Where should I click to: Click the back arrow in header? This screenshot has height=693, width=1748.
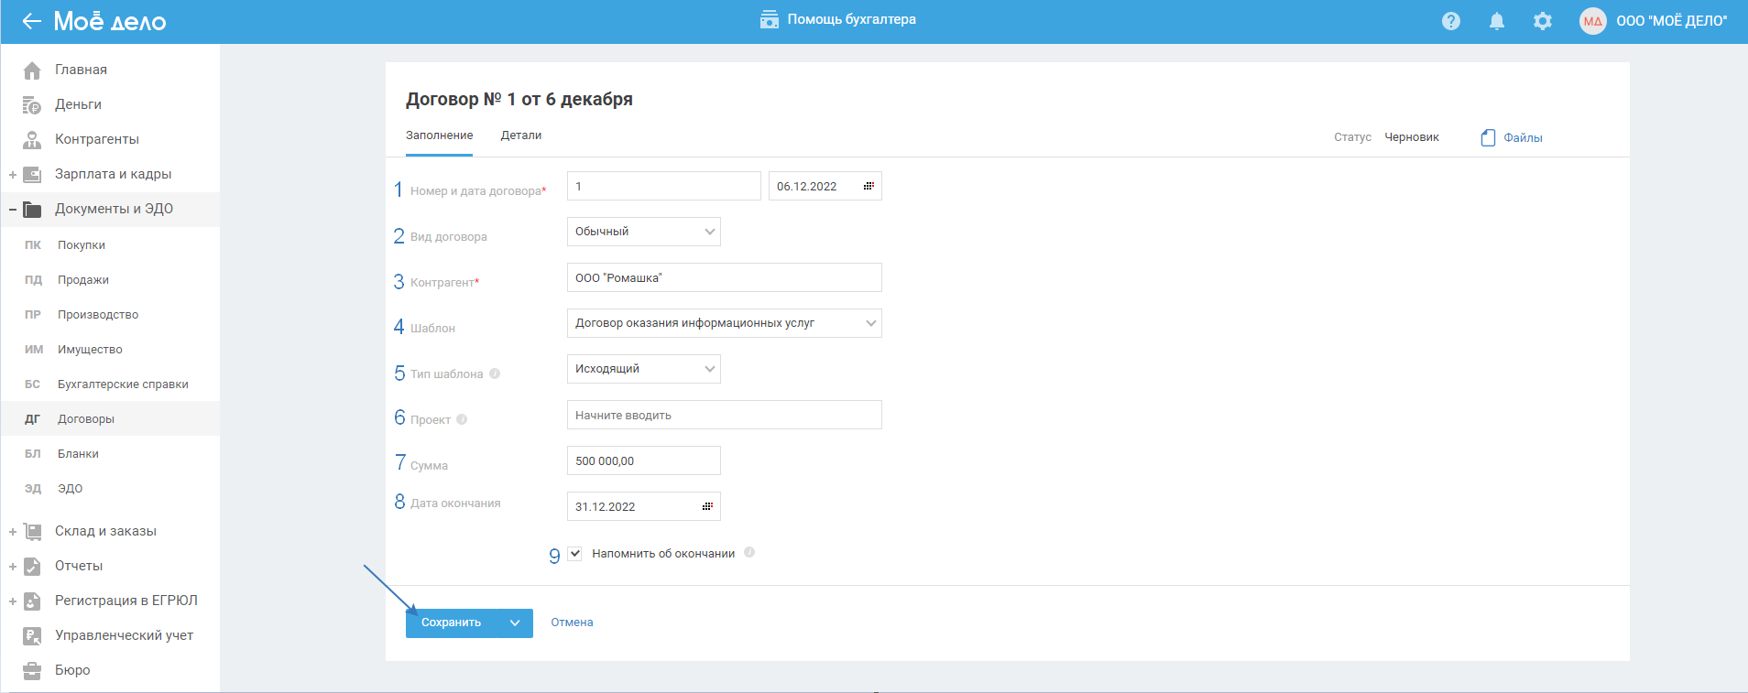point(32,21)
